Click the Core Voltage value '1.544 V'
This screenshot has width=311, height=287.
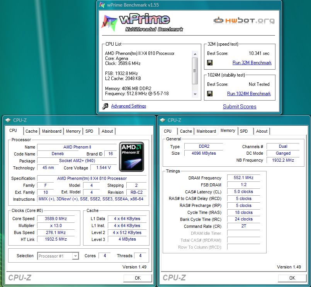(103, 167)
